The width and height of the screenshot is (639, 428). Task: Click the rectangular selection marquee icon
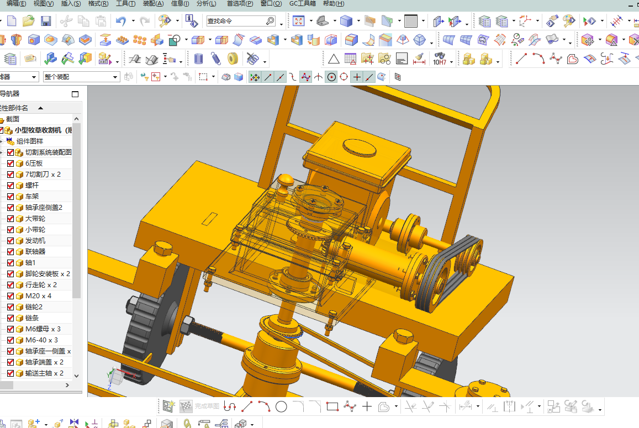click(x=203, y=77)
